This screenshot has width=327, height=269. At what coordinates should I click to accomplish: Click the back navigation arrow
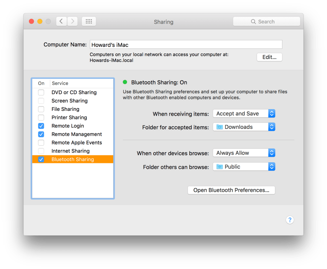(x=61, y=22)
